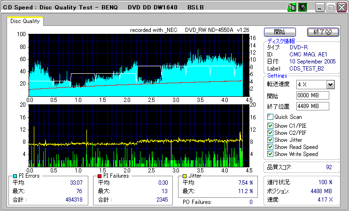The image size is (349, 211).
Task: Copy the scan results using clipboard icon
Action: click(x=292, y=8)
